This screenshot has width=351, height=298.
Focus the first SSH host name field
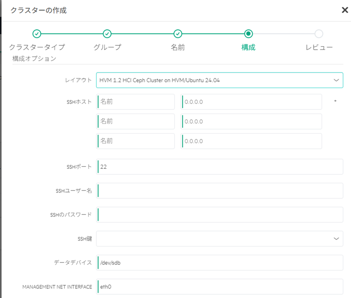[x=136, y=102]
